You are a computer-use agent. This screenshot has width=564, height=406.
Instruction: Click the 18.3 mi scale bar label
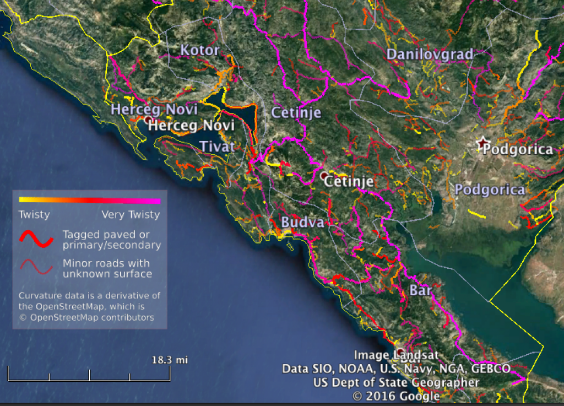[170, 360]
